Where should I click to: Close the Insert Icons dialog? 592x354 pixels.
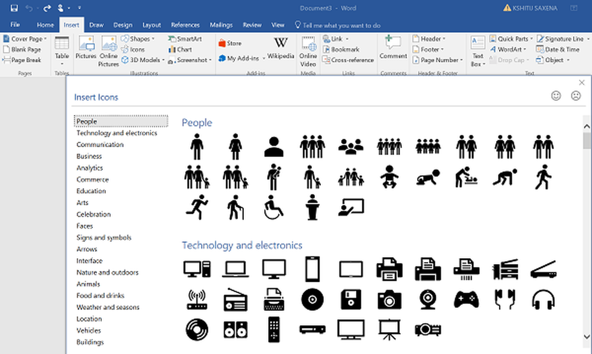[581, 82]
